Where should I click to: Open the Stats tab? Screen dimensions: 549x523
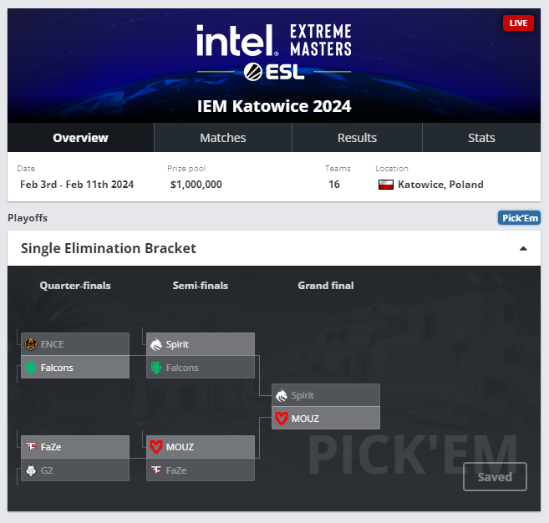point(481,138)
